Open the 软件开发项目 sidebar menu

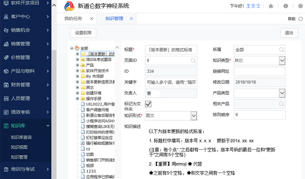[x=26, y=3]
